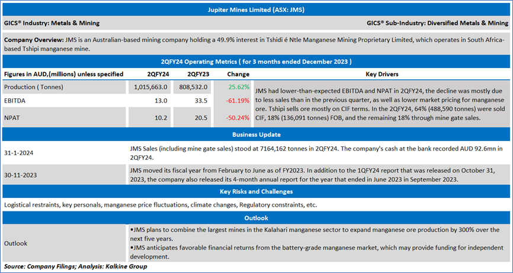Select 'Source: Company Filings; Analysis: Kalkine Group'

click(76, 266)
